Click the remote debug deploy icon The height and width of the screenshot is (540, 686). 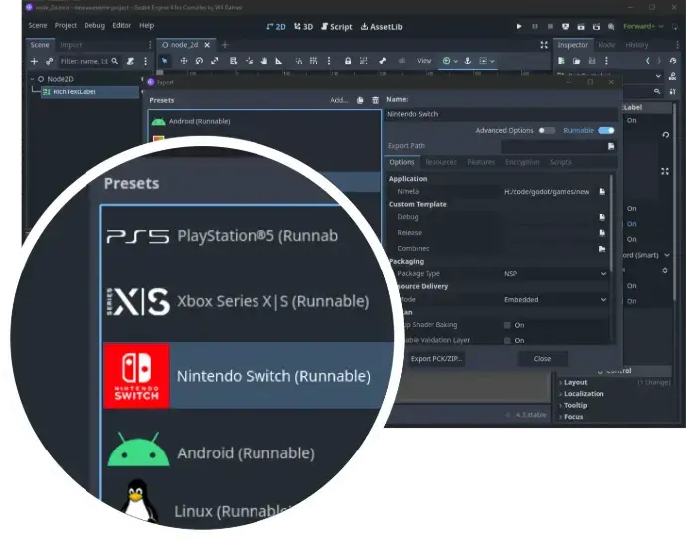click(566, 26)
